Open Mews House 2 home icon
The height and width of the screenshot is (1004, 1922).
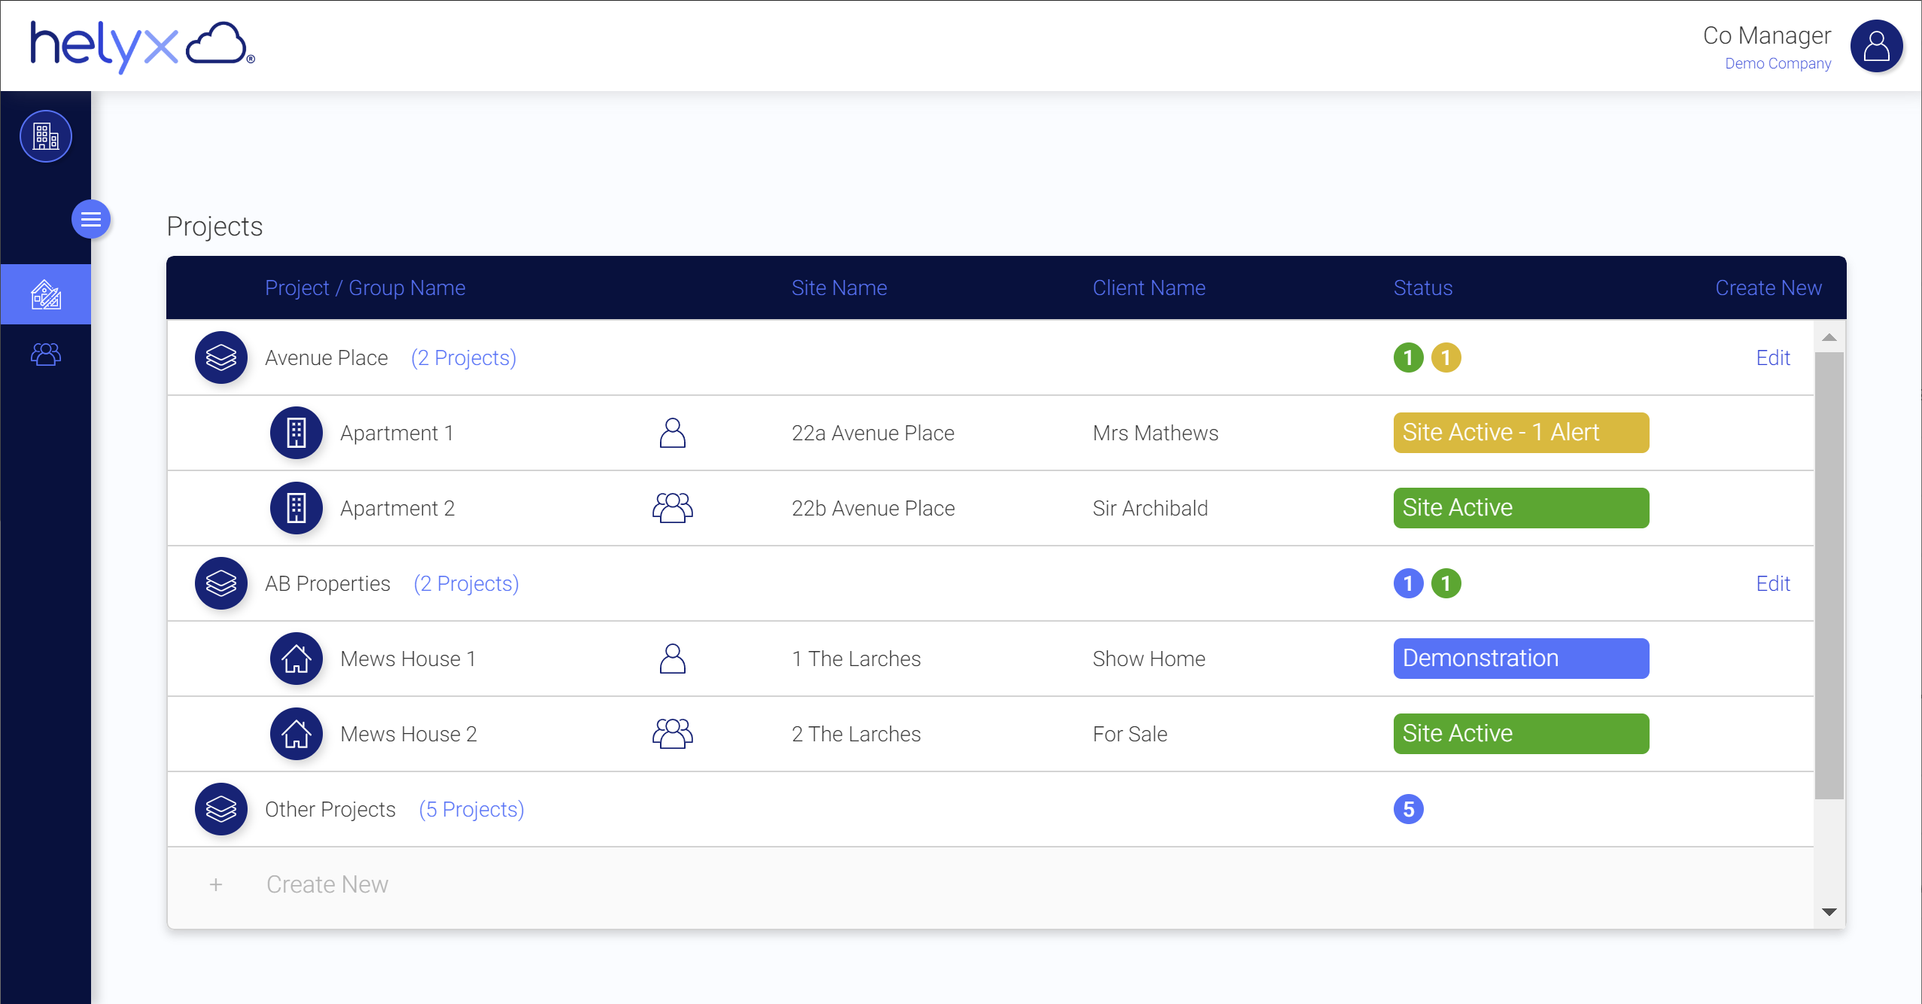(x=297, y=734)
